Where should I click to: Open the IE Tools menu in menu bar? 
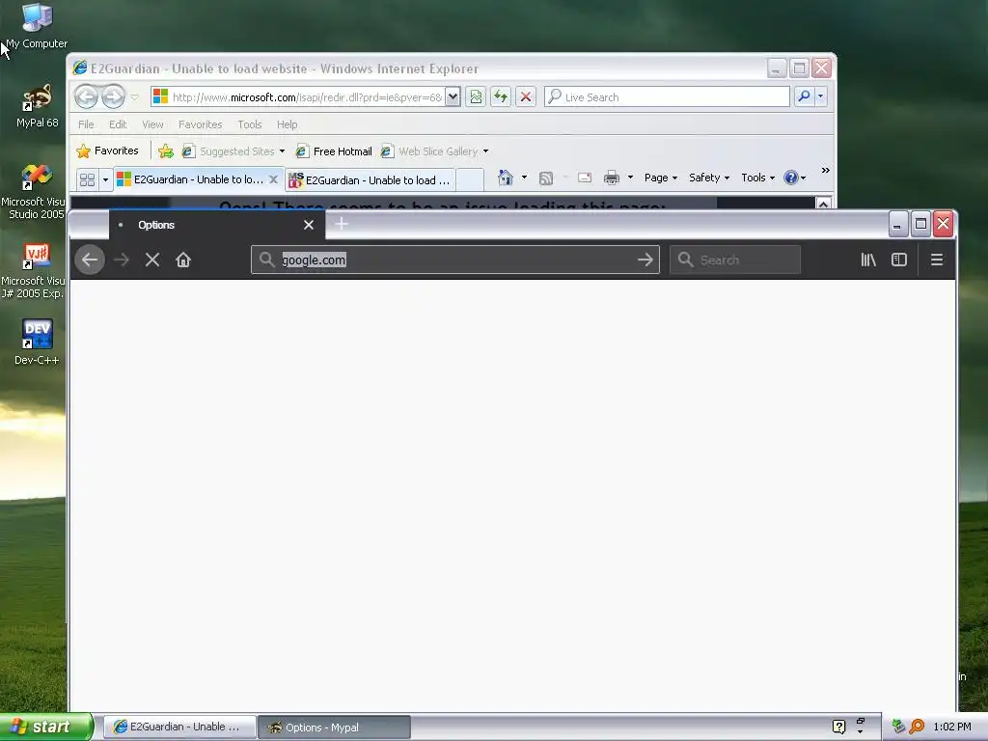click(250, 124)
